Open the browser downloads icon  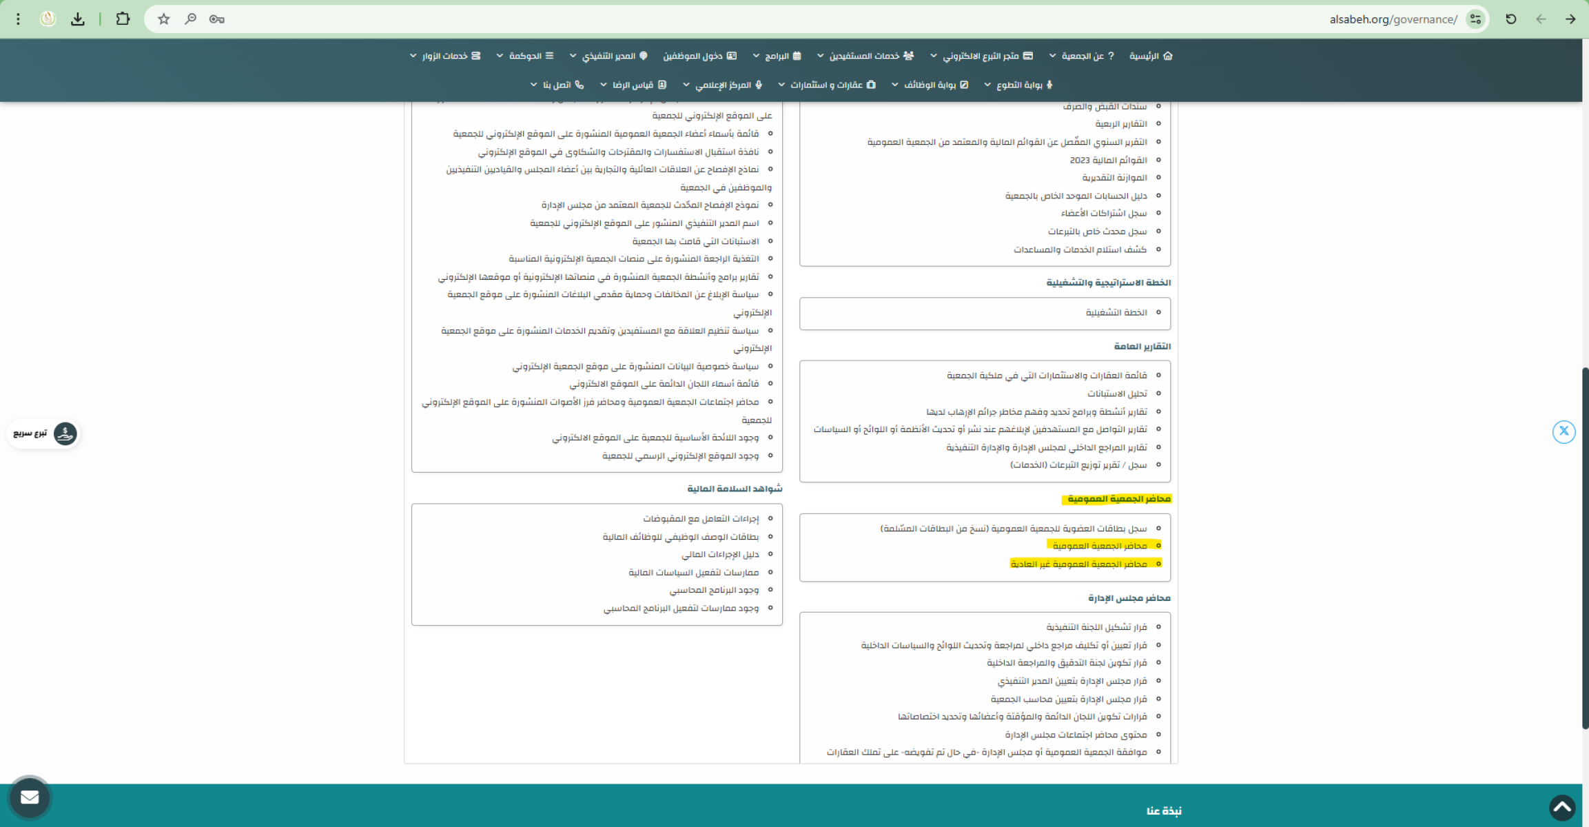coord(78,19)
